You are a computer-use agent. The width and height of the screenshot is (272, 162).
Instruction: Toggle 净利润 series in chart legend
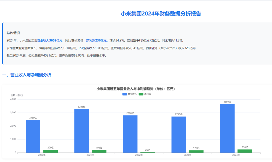click(x=145, y=94)
